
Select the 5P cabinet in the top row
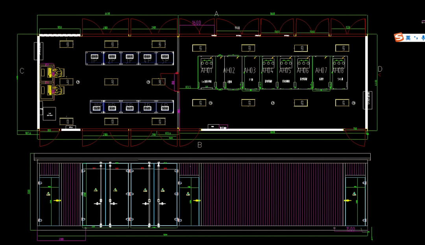pos(165,58)
